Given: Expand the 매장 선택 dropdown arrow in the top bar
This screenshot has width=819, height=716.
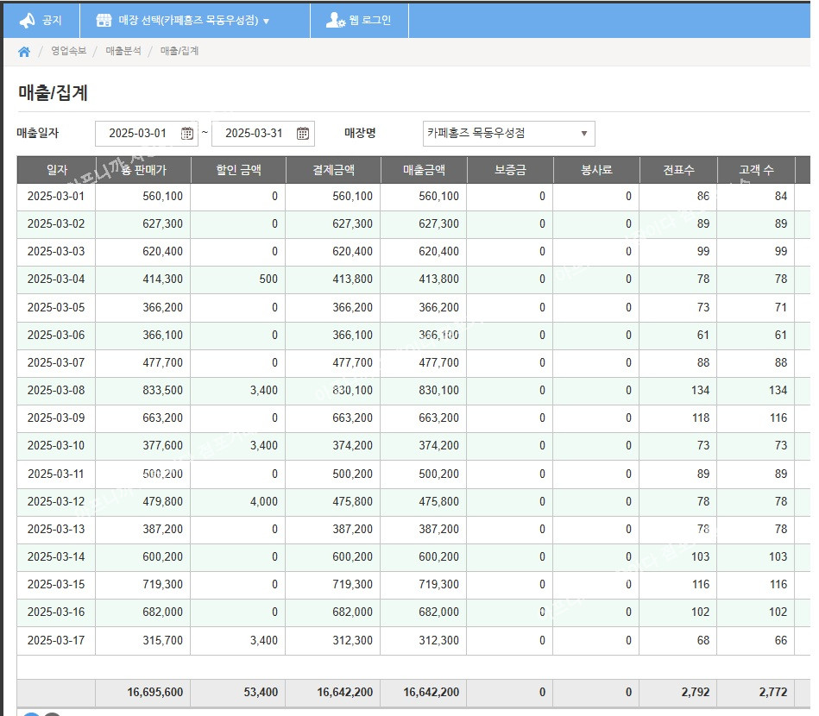Looking at the screenshot, I should [x=266, y=21].
